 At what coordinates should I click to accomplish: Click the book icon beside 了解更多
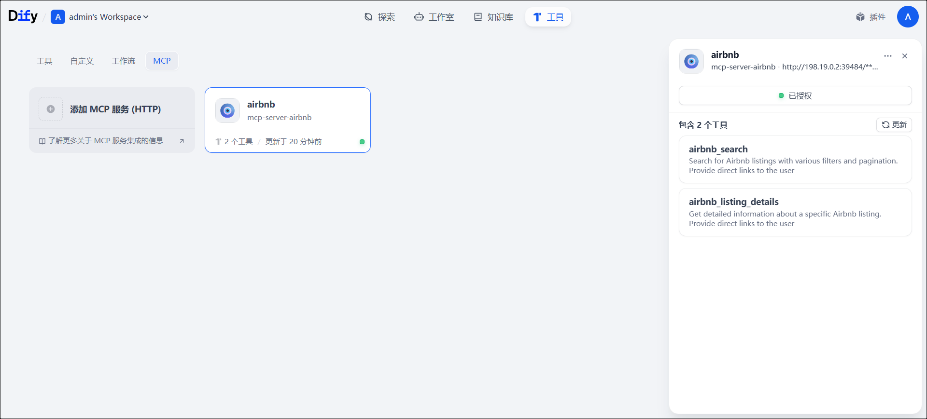pos(42,141)
